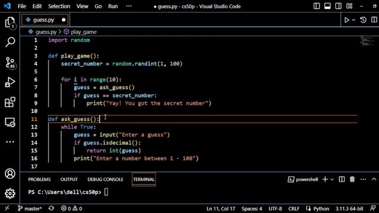Split the terminal
The image size is (379, 213).
tap(342, 179)
